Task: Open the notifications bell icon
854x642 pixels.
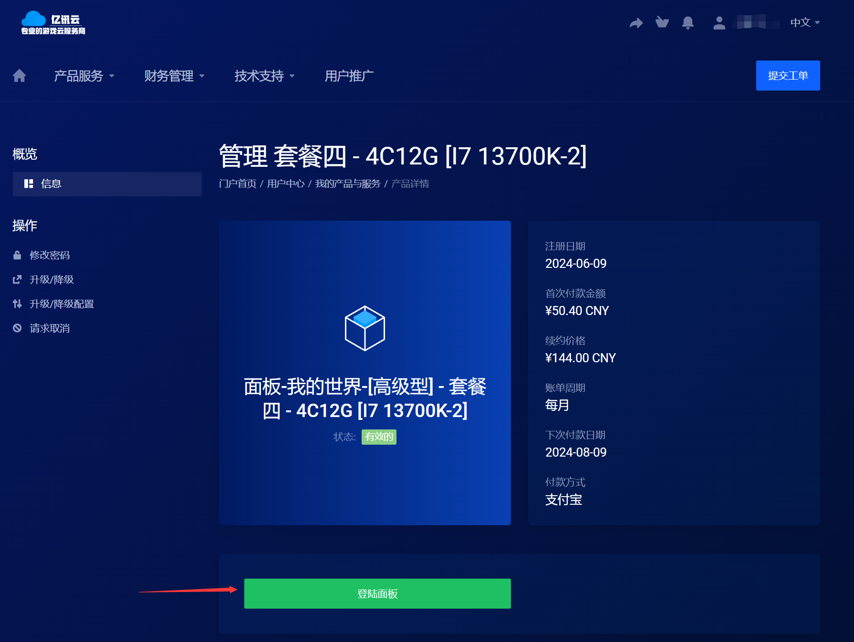Action: [687, 22]
